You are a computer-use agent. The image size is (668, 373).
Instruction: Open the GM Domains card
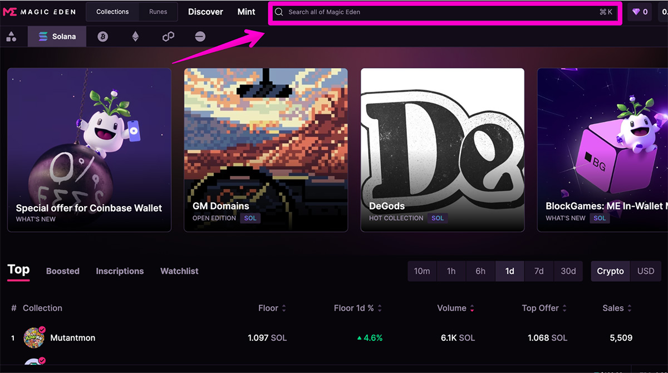(266, 150)
